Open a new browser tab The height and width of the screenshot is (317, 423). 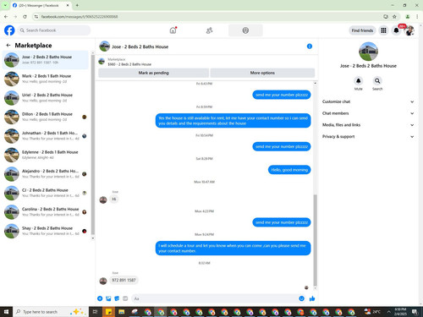[77, 5]
